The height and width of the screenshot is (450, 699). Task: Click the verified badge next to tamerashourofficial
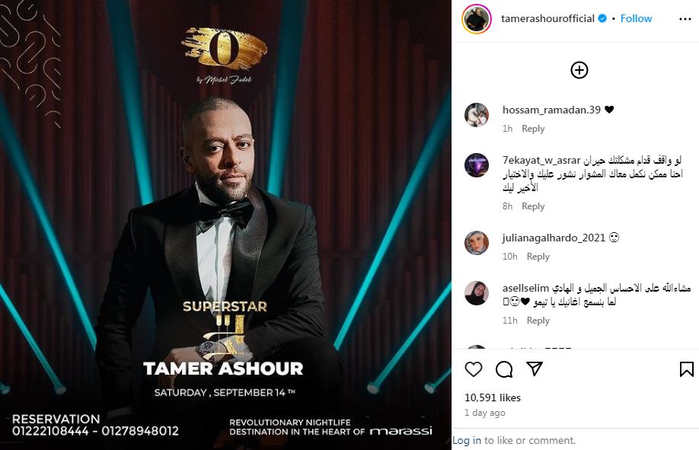(602, 19)
